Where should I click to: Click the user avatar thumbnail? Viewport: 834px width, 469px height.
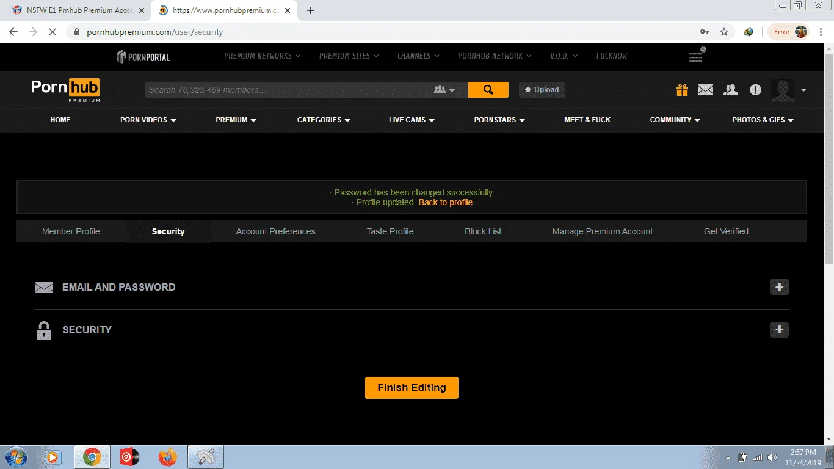click(782, 90)
